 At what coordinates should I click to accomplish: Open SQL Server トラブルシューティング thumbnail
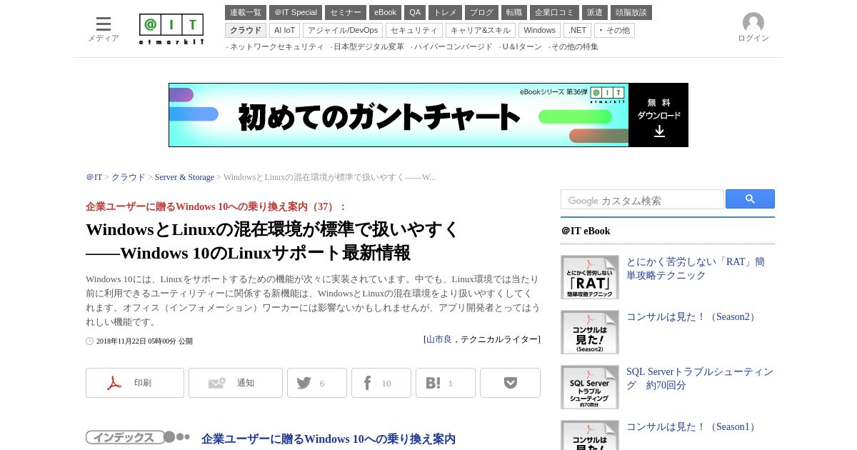[x=590, y=387]
